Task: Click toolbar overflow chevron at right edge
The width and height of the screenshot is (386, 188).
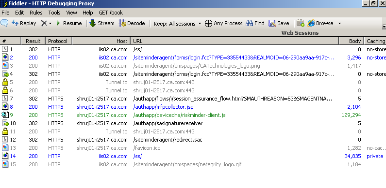Action: pyautogui.click(x=384, y=26)
